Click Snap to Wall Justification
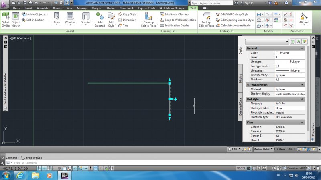The height and width of the screenshot is (180, 321). [178, 20]
